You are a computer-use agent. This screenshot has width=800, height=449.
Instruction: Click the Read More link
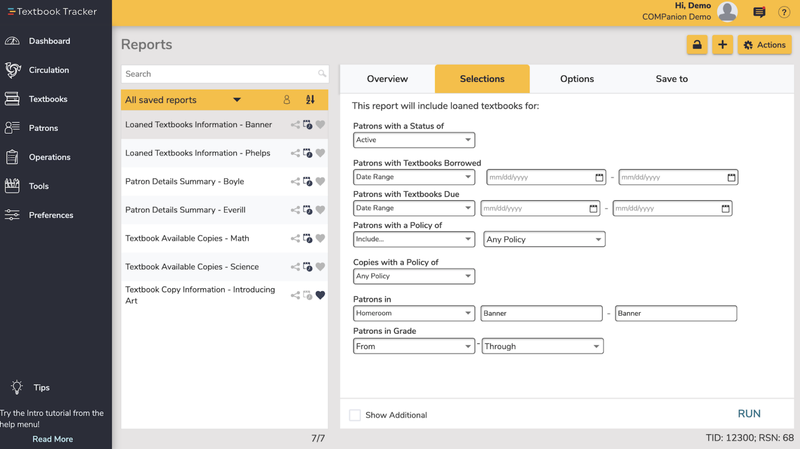point(53,439)
